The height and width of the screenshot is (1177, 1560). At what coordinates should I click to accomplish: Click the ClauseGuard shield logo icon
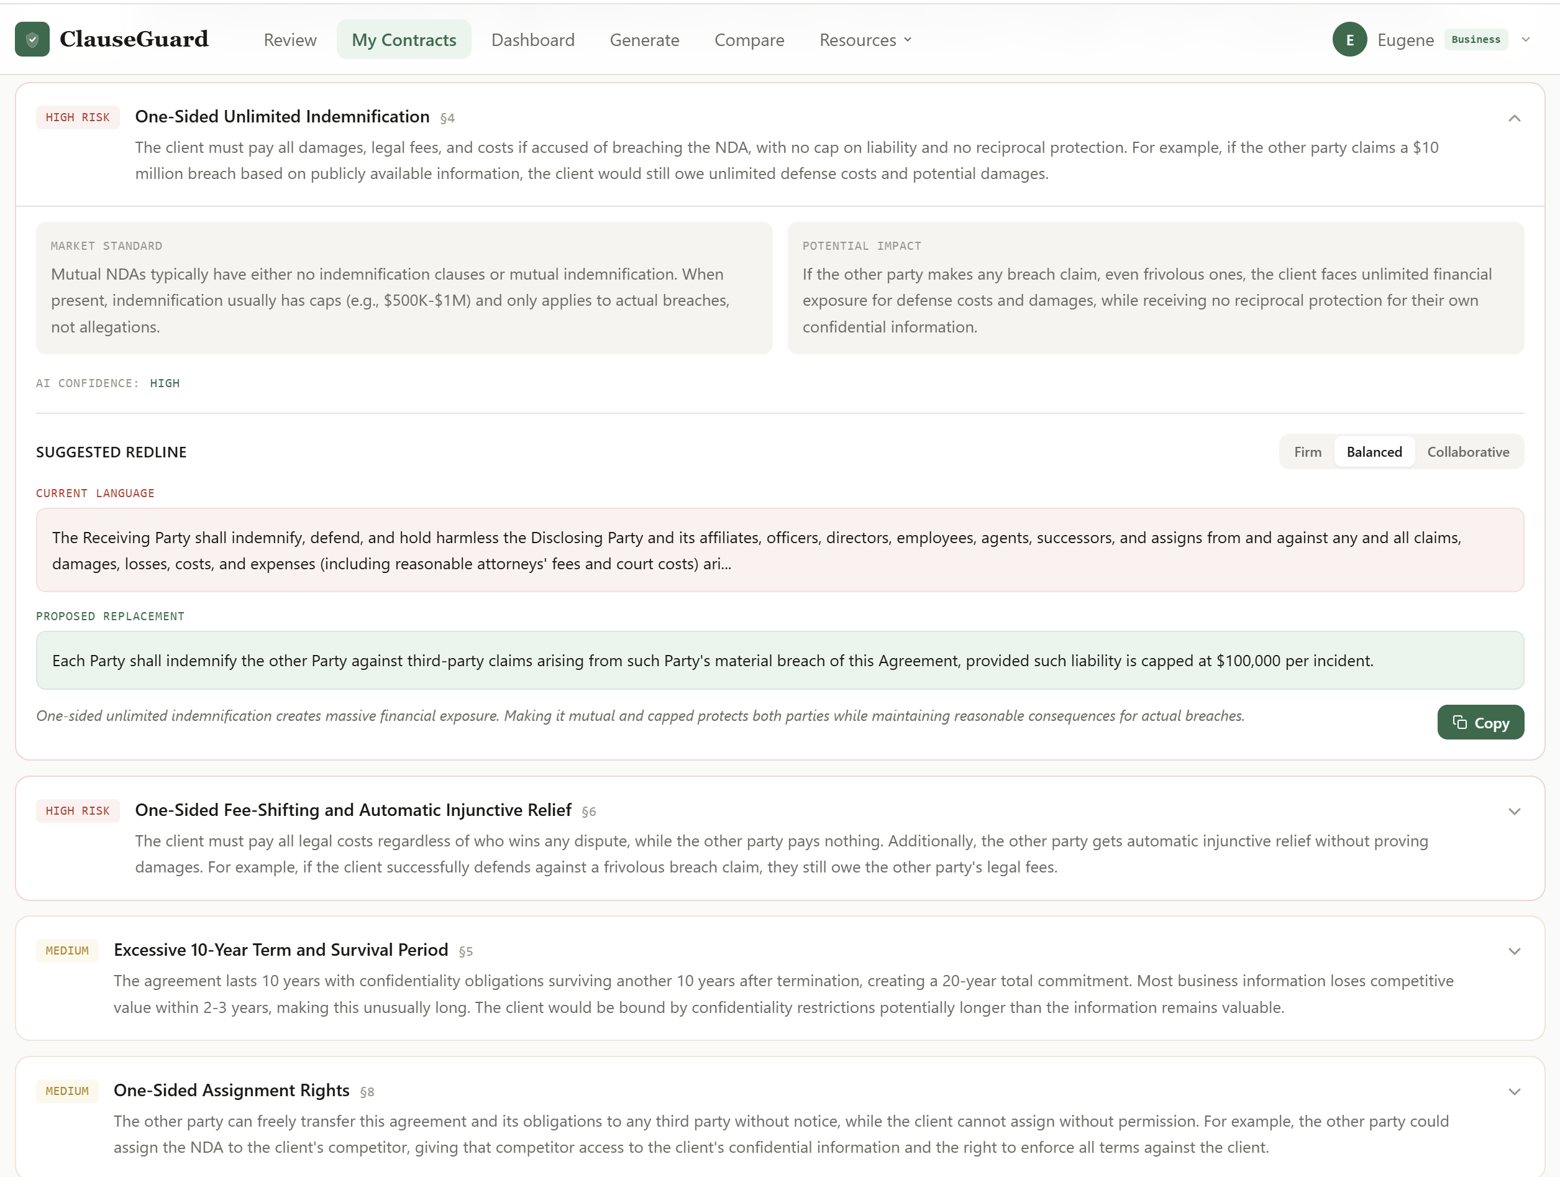click(x=32, y=40)
